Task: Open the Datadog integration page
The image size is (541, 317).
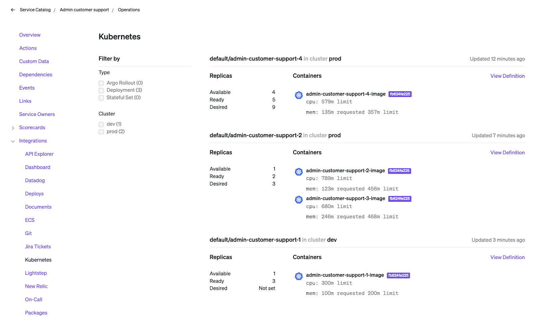Action: pyautogui.click(x=35, y=180)
